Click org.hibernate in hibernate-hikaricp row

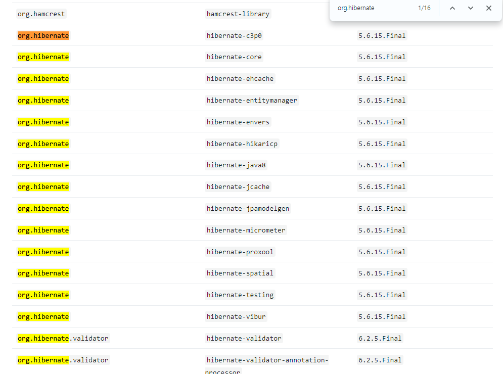(x=43, y=144)
